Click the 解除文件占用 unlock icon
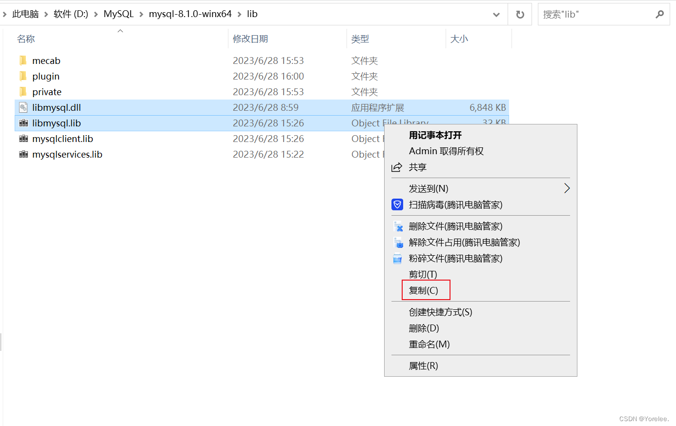This screenshot has width=676, height=426. [397, 242]
